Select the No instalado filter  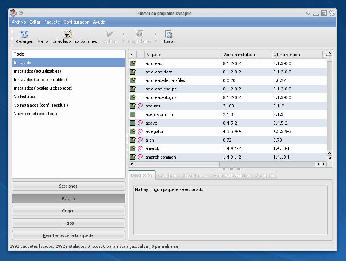coord(69,97)
